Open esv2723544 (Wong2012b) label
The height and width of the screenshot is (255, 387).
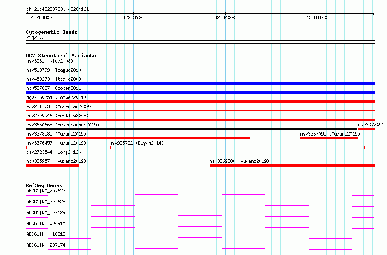(x=55, y=152)
